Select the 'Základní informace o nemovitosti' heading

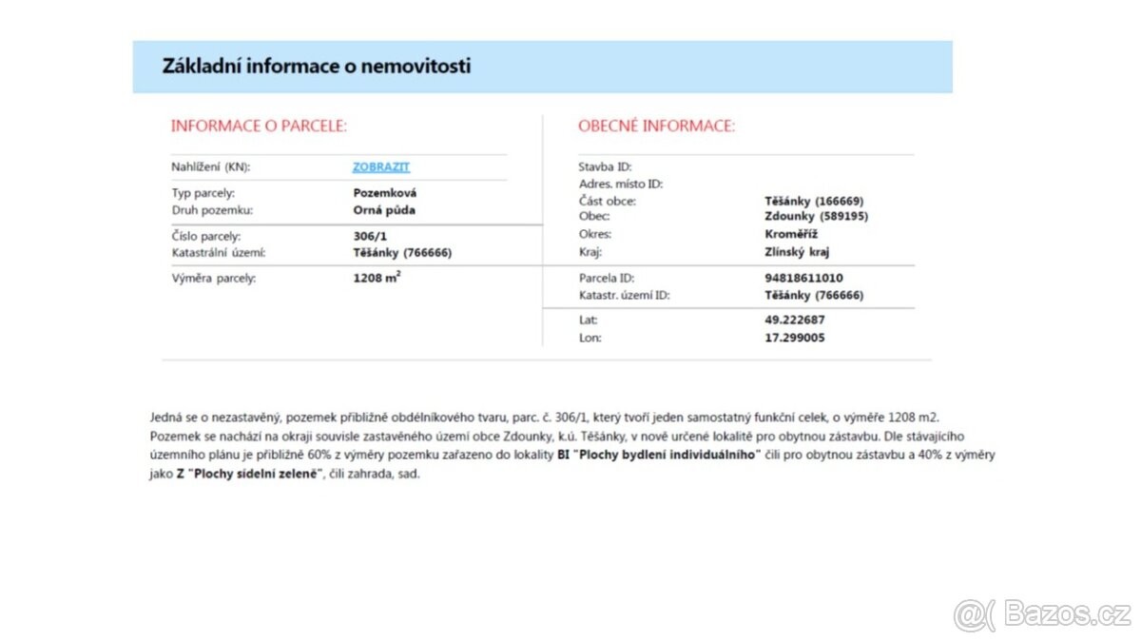click(317, 67)
